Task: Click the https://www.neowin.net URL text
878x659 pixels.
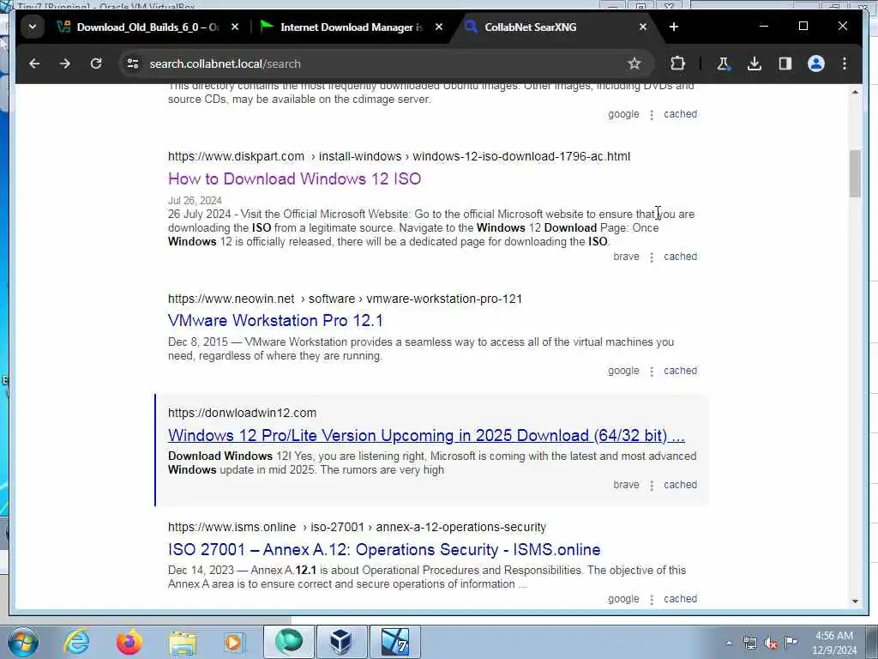Action: [232, 299]
